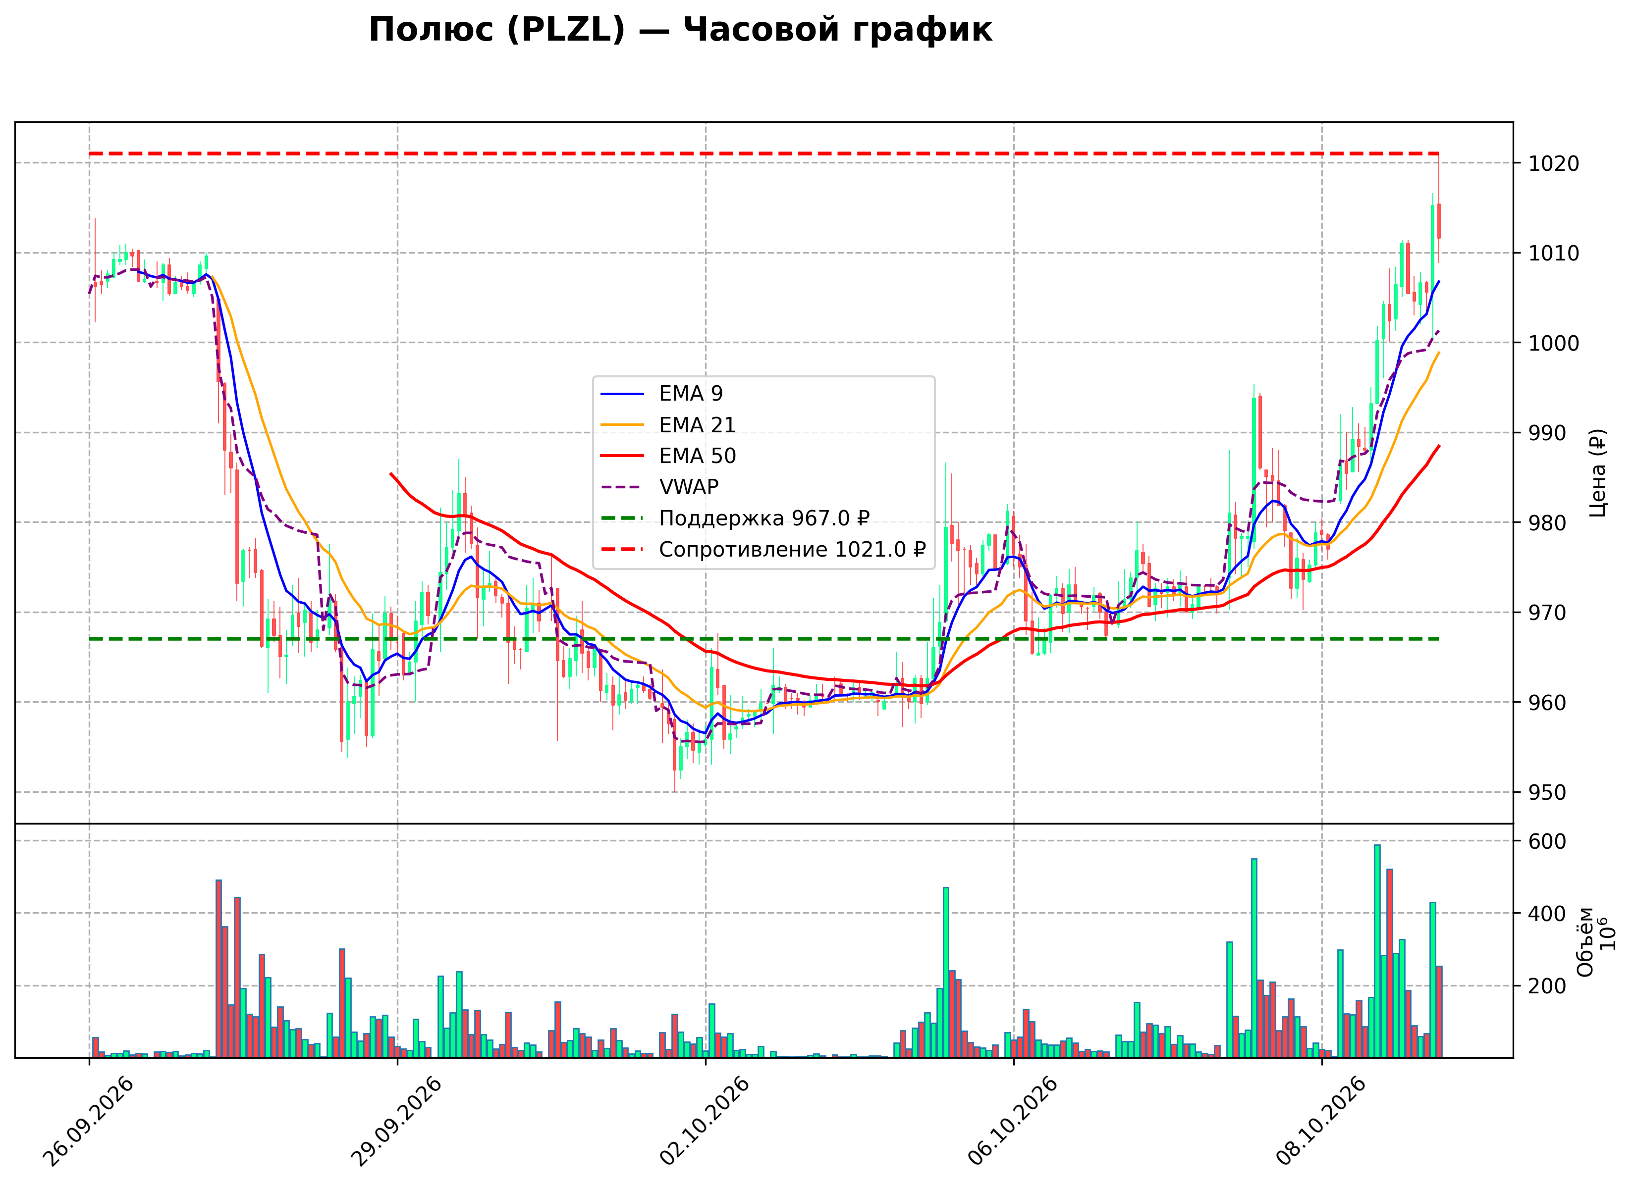Viewport: 1635px width, 1185px height.
Task: Click the 1000 price axis tick label
Action: [1554, 344]
